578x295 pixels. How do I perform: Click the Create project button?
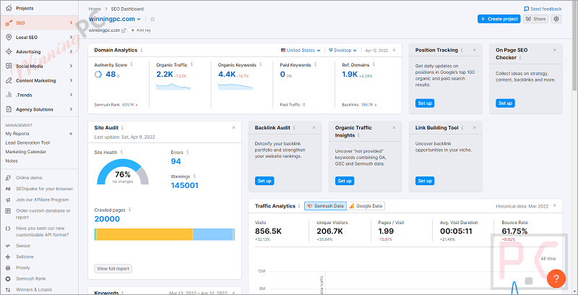pos(499,19)
